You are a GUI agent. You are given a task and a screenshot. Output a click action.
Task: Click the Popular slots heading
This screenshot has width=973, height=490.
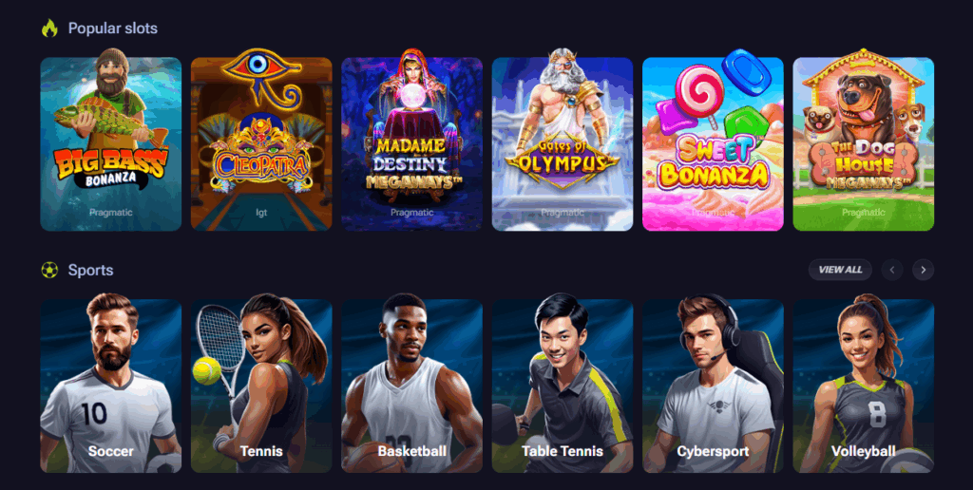tap(113, 28)
